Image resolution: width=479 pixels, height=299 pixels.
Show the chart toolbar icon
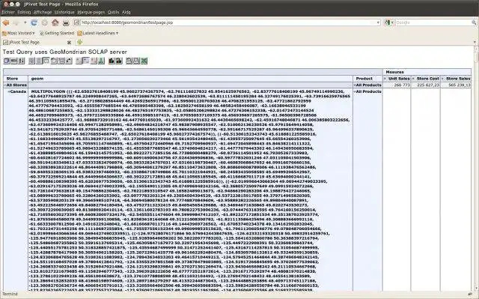112,61
